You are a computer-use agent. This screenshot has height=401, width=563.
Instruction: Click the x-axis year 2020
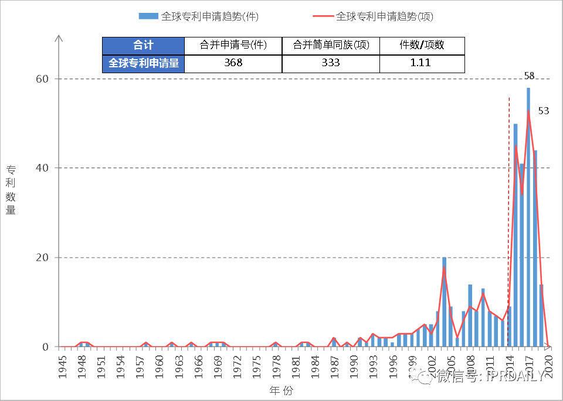click(x=548, y=366)
